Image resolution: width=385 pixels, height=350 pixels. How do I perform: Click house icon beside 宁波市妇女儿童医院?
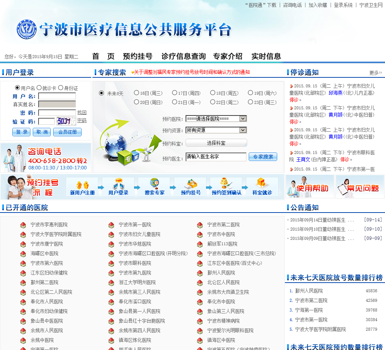click(111, 234)
